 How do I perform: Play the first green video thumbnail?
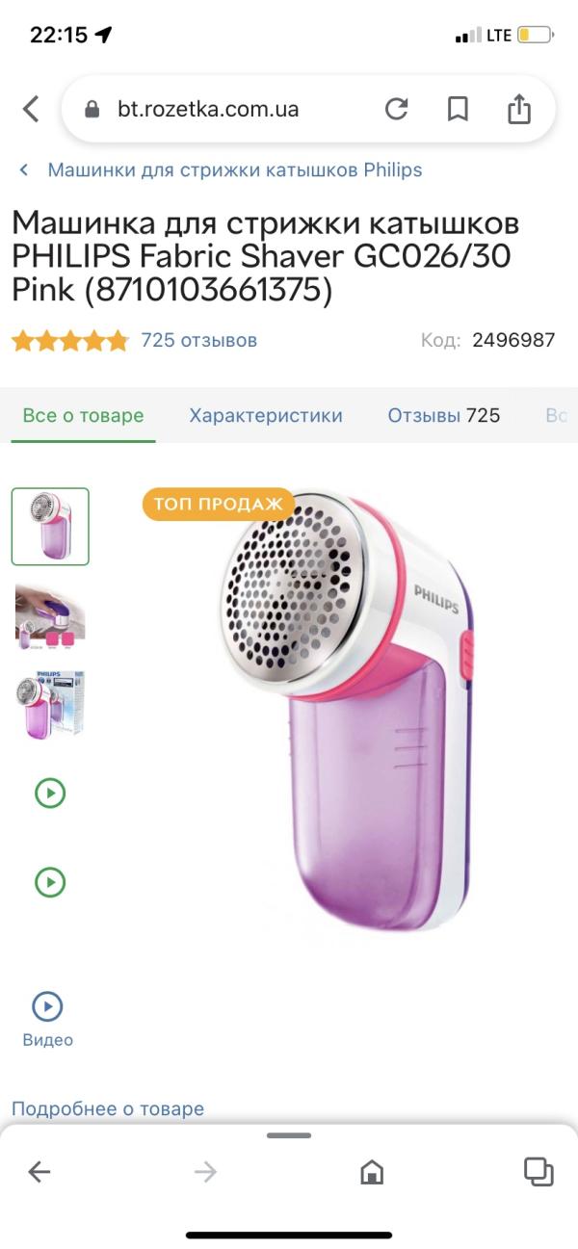click(x=50, y=794)
